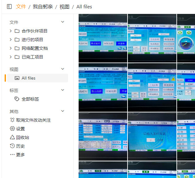Expand the 已完工项目 folder arrow

click(11, 57)
